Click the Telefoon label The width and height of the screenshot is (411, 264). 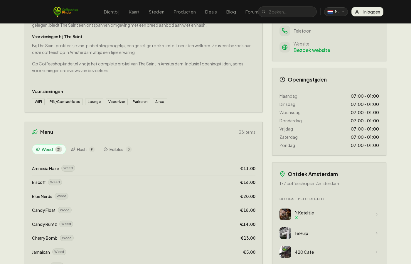[302, 31]
